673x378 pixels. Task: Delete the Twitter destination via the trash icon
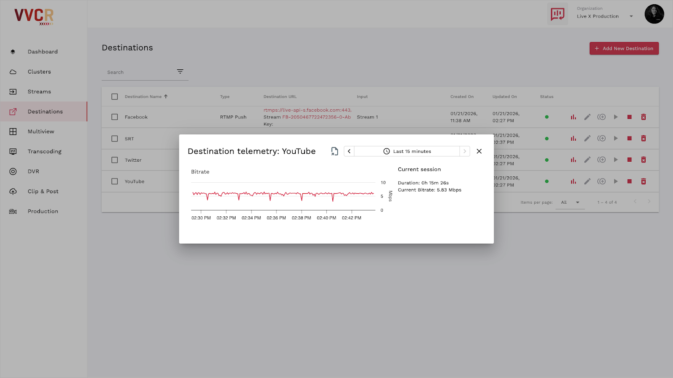(644, 160)
